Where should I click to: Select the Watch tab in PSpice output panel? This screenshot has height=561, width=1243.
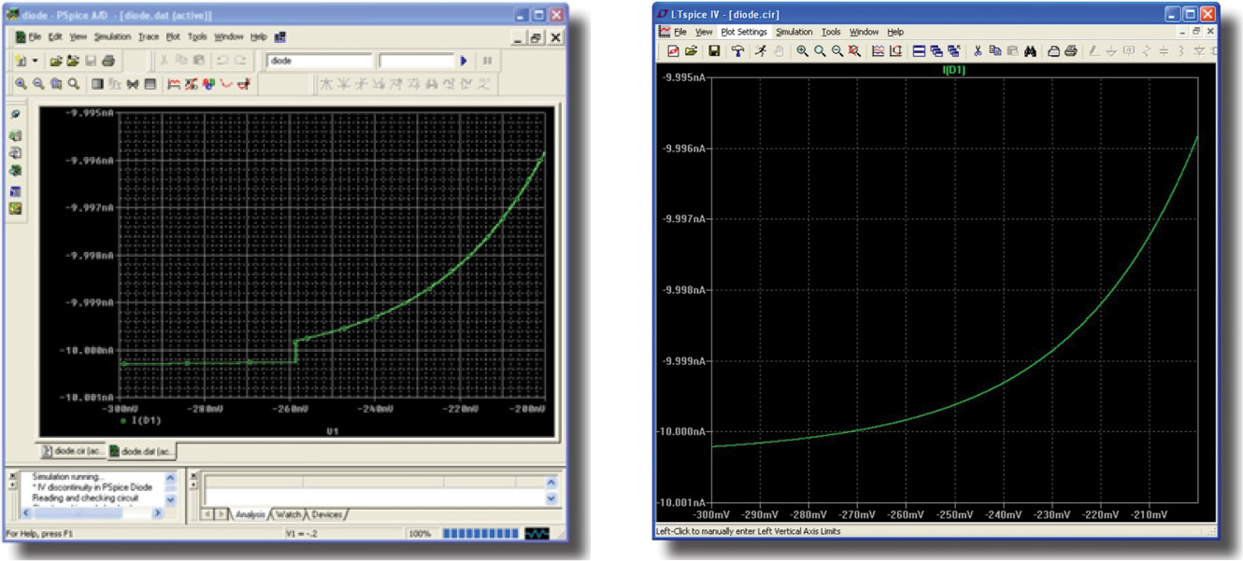click(x=288, y=514)
